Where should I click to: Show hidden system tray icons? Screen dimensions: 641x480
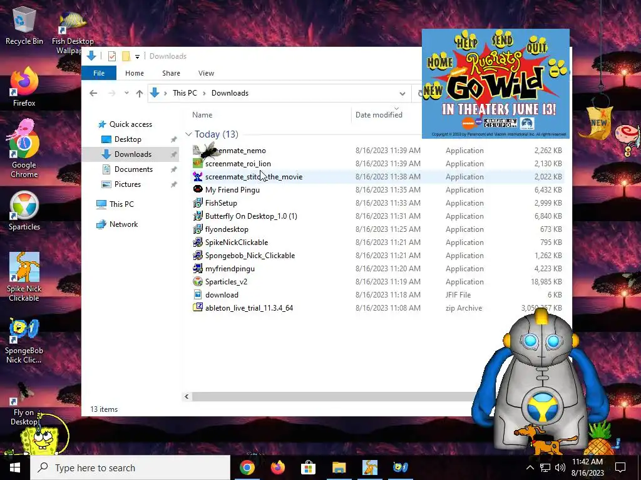530,467
